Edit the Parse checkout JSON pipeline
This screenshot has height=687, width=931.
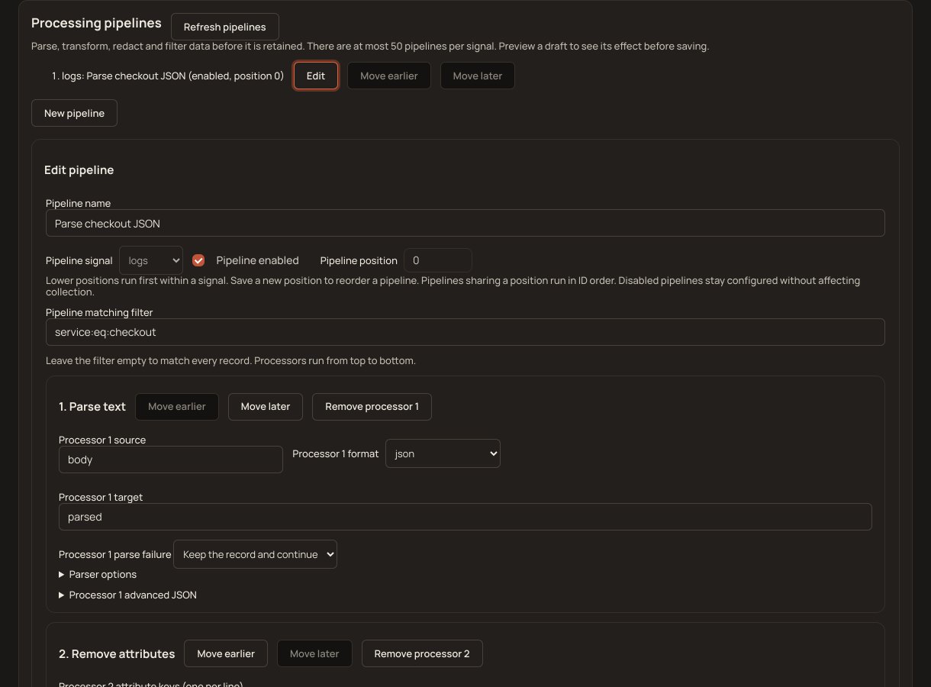coord(316,76)
